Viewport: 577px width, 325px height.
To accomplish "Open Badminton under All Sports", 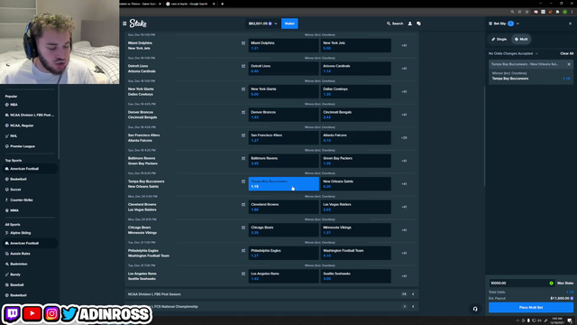I will [18, 265].
